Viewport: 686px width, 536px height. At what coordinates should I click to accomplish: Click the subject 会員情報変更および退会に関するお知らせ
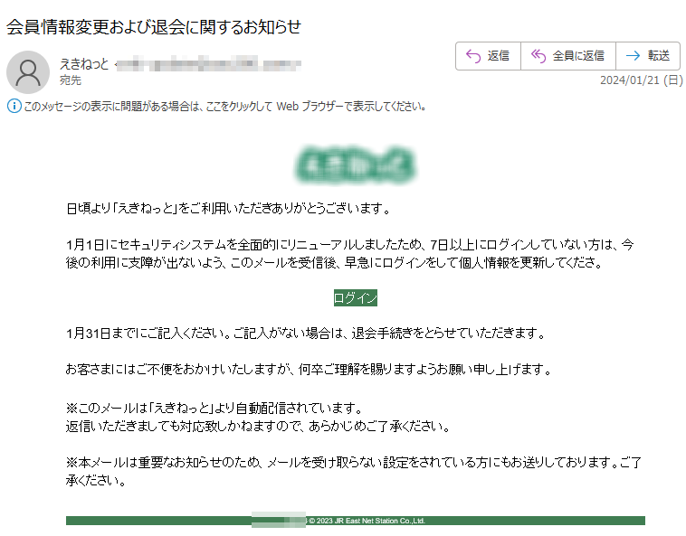pos(154,27)
